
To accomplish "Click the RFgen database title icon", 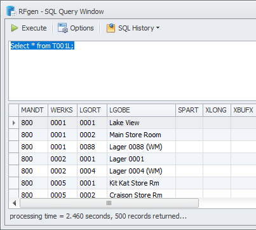I will [11, 11].
